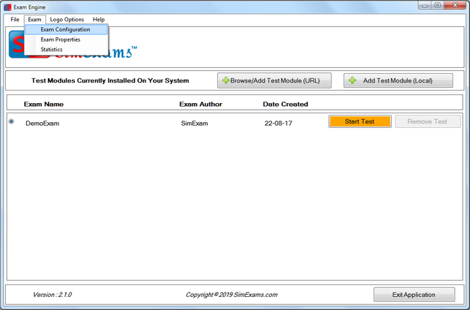Image resolution: width=470 pixels, height=310 pixels.
Task: Open the File menu
Action: click(15, 20)
